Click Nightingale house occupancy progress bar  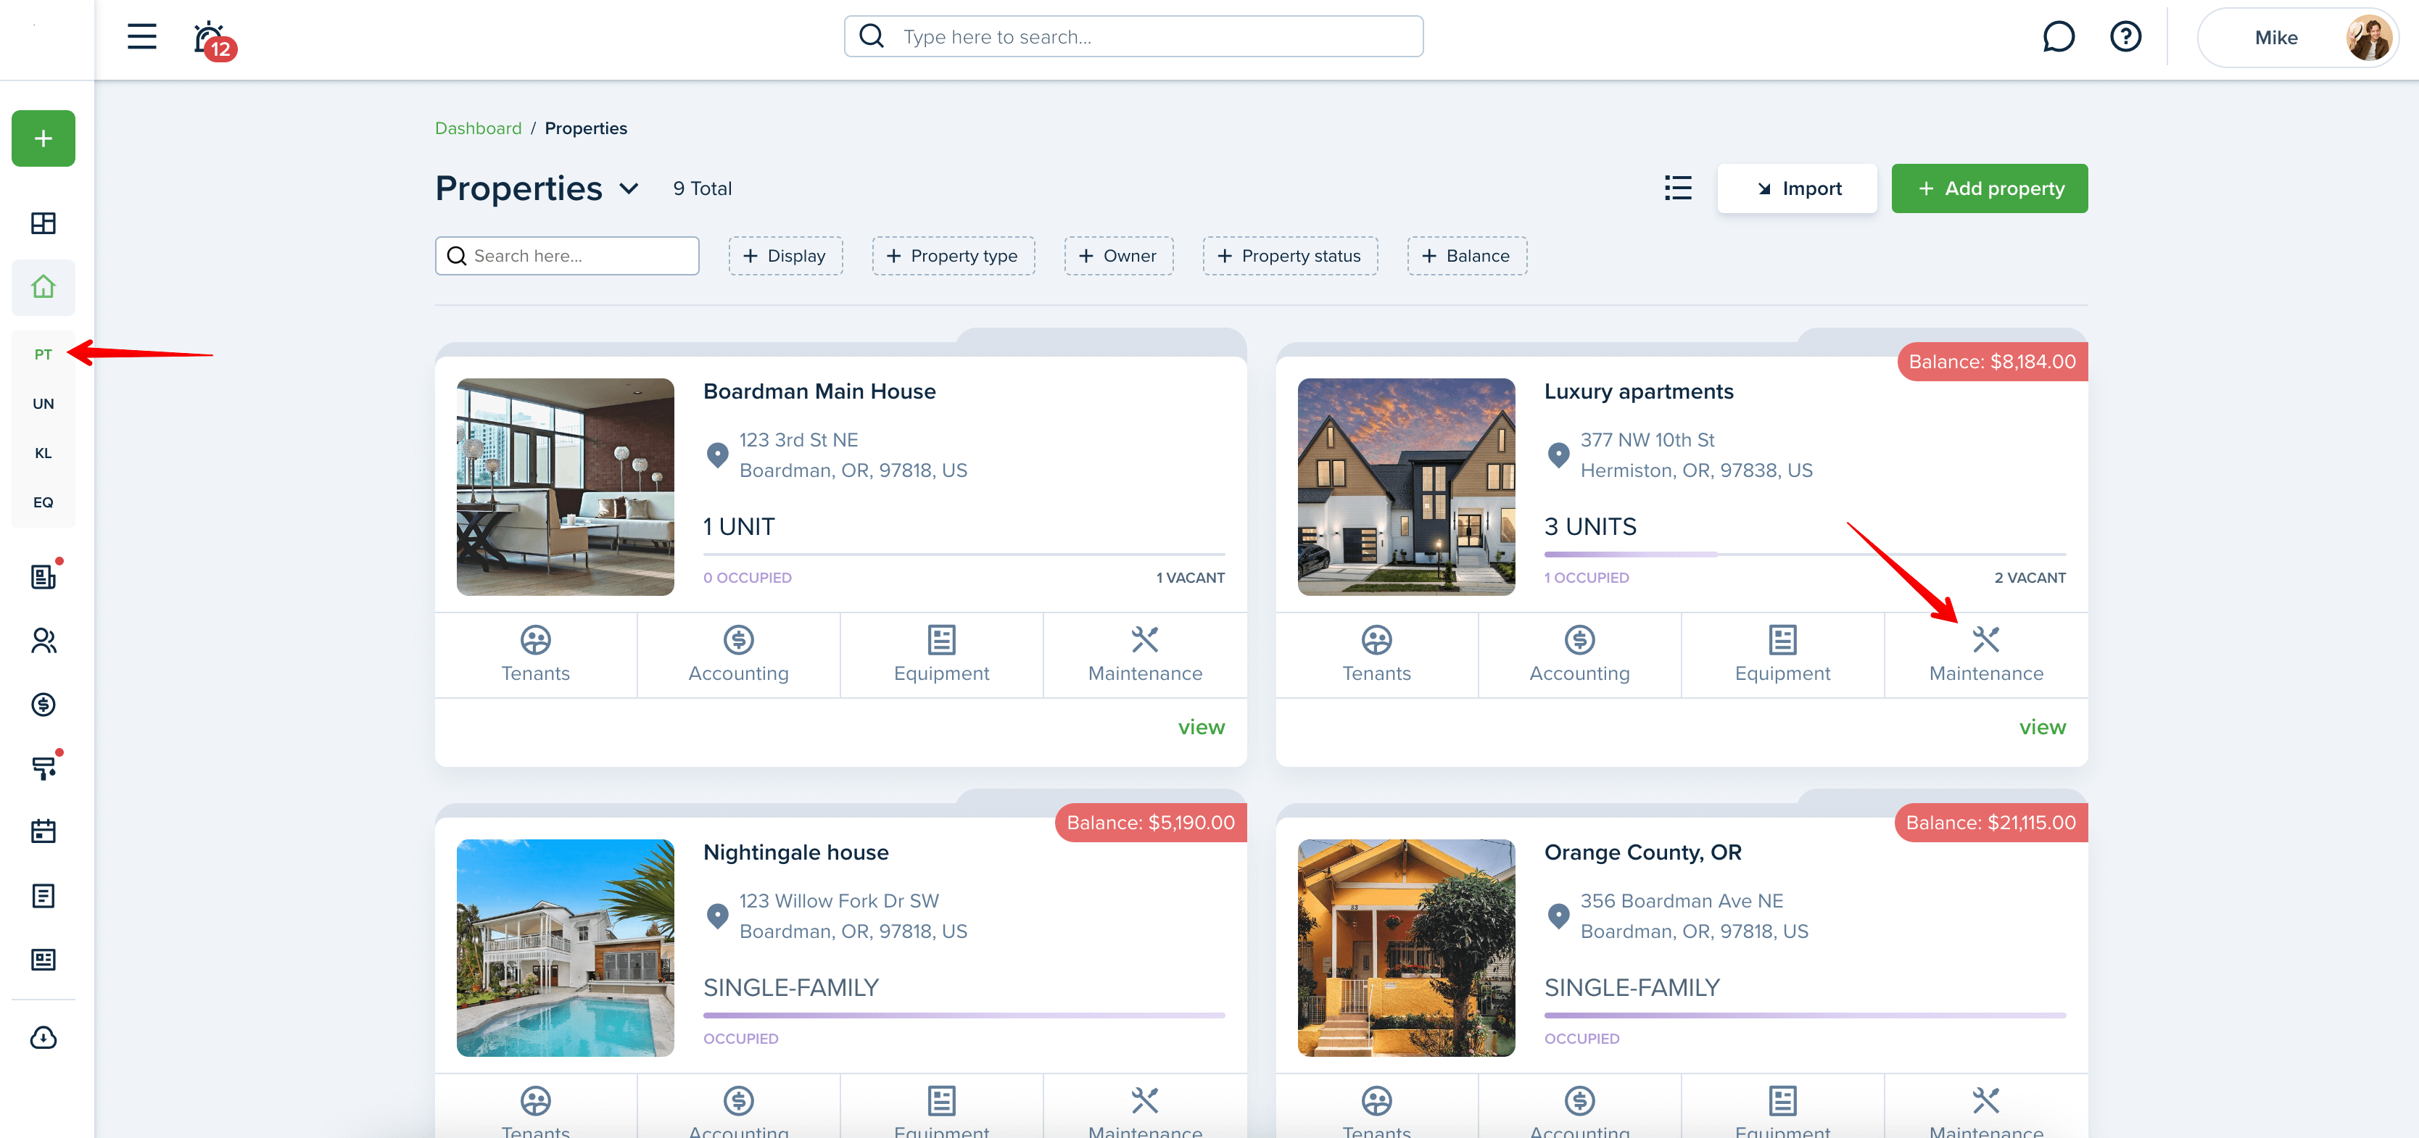tap(964, 1015)
